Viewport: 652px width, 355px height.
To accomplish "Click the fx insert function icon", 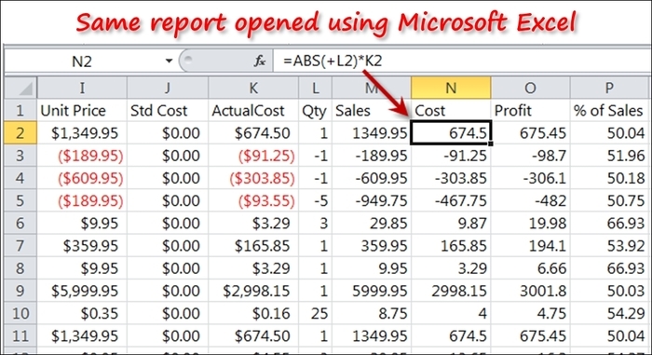I will [x=260, y=61].
